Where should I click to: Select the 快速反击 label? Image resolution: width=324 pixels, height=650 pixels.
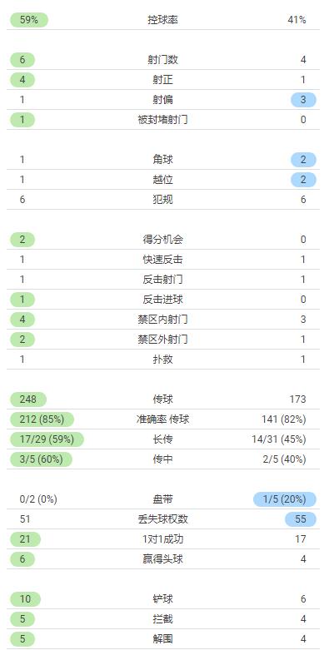click(162, 260)
